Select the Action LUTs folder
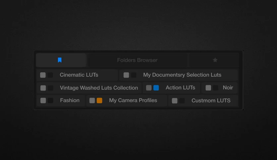Screen dimensions: 277x160 171,88
